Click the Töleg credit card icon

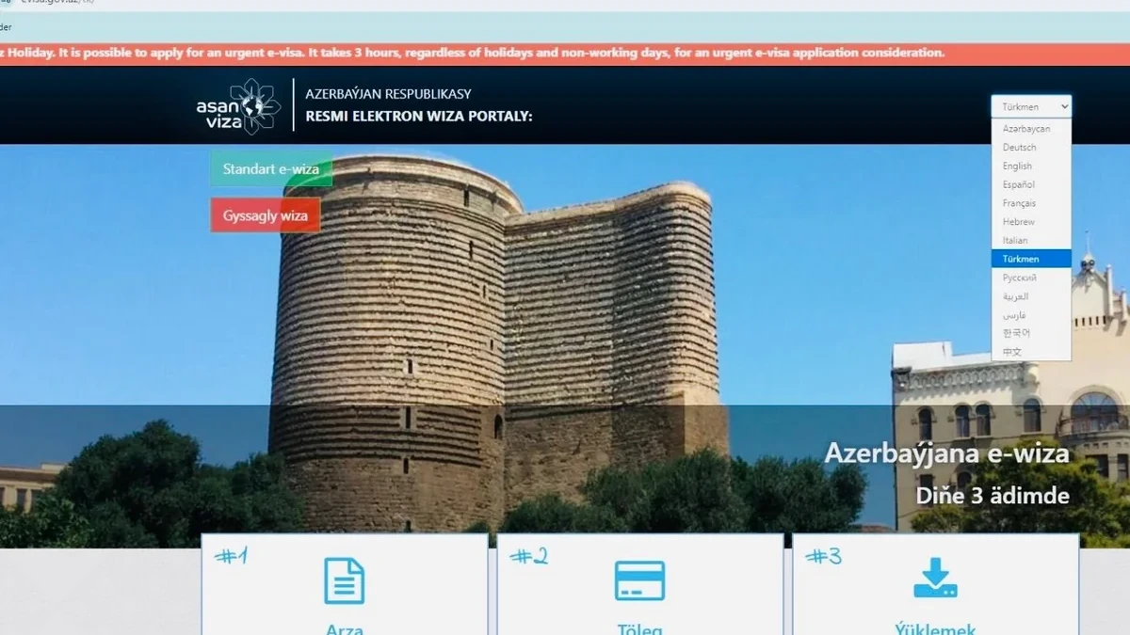[x=639, y=580]
